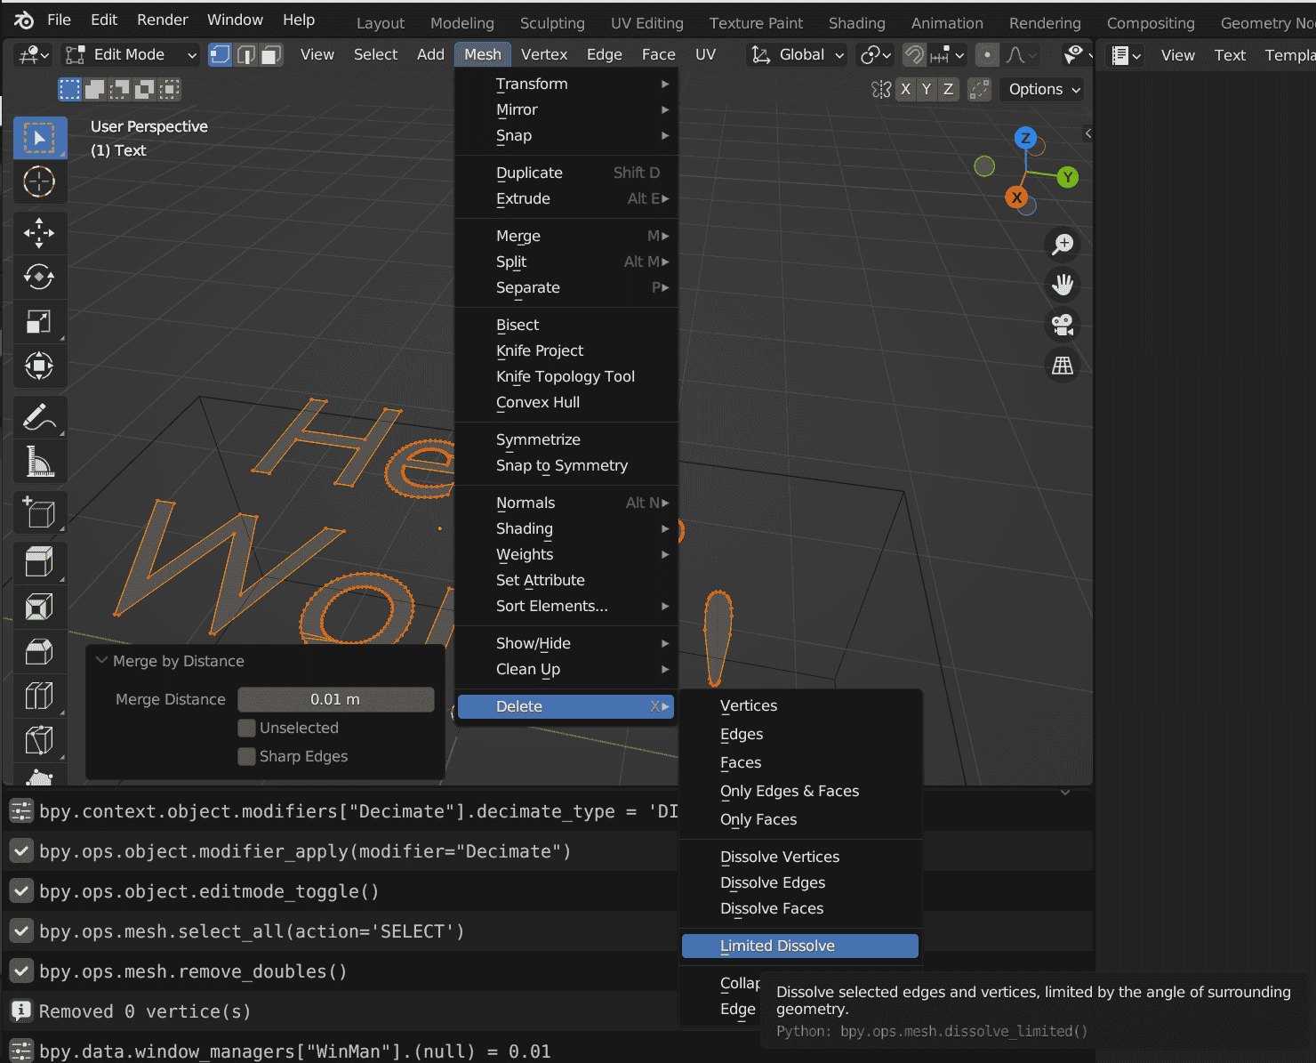Select the Move tool
The width and height of the screenshot is (1316, 1063).
click(40, 233)
